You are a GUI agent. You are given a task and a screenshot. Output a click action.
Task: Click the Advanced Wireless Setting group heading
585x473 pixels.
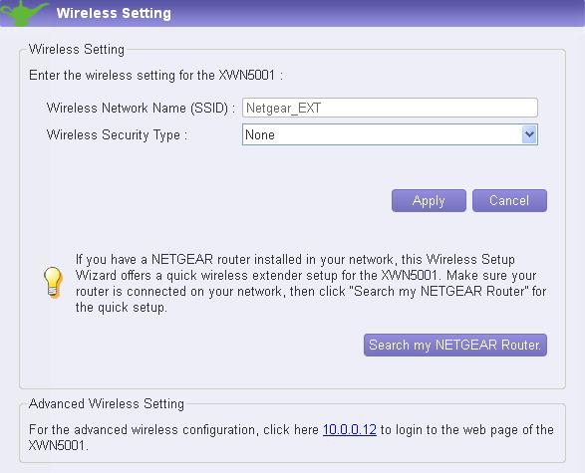click(x=107, y=403)
